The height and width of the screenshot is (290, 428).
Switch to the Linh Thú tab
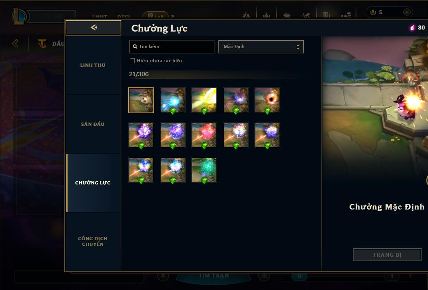pos(93,65)
